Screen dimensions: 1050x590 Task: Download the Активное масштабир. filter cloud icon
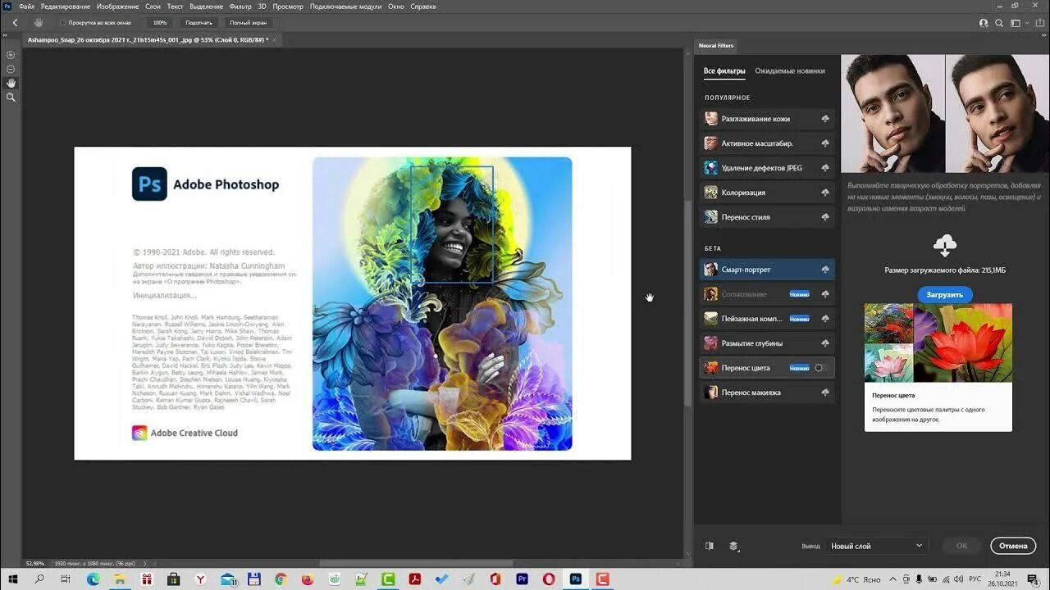pos(824,143)
